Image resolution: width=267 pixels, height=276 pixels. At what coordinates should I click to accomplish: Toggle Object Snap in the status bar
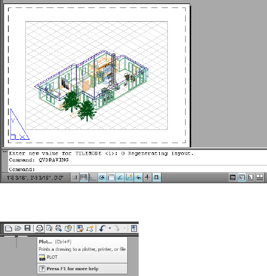click(x=111, y=178)
